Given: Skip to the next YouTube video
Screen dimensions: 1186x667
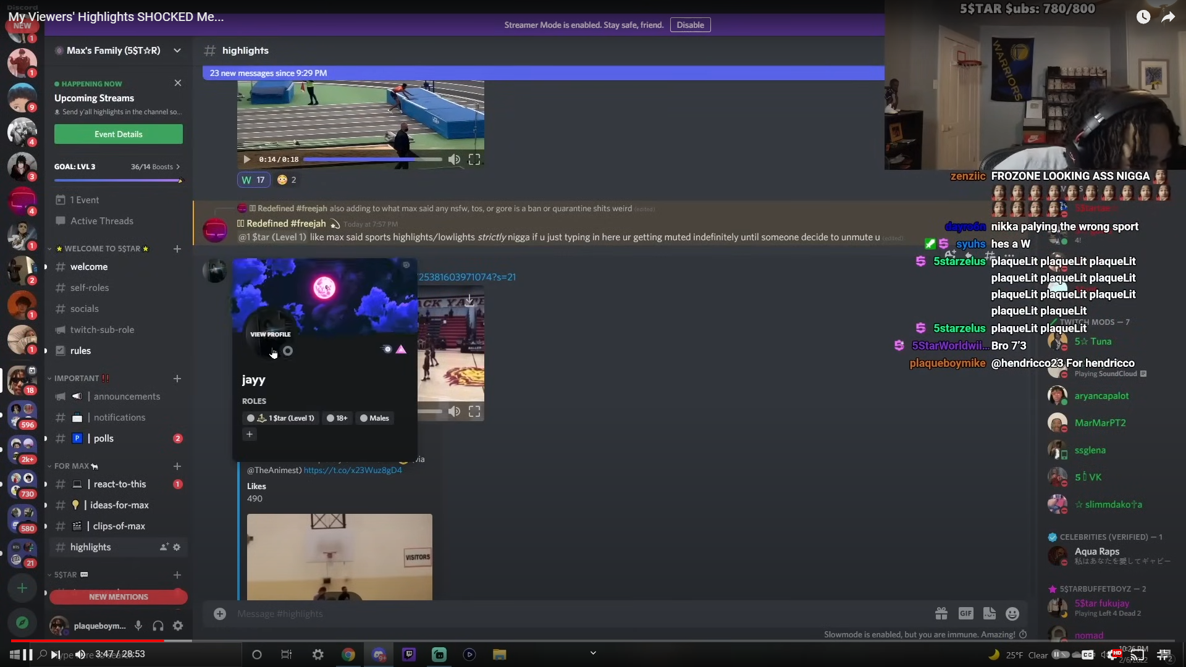Looking at the screenshot, I should click(x=56, y=655).
